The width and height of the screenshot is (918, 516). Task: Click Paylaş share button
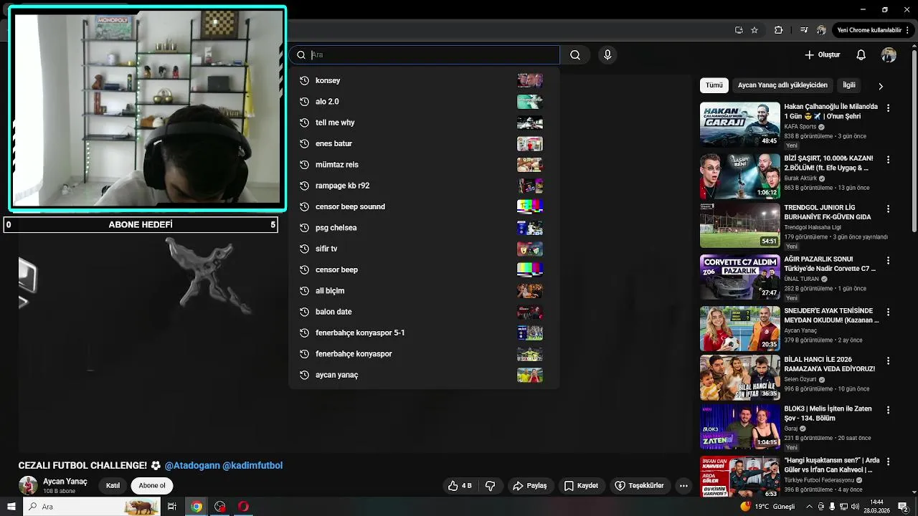[529, 486]
